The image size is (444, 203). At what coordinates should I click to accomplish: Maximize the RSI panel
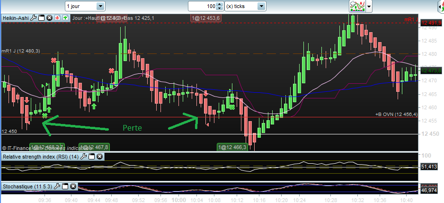click(91, 156)
